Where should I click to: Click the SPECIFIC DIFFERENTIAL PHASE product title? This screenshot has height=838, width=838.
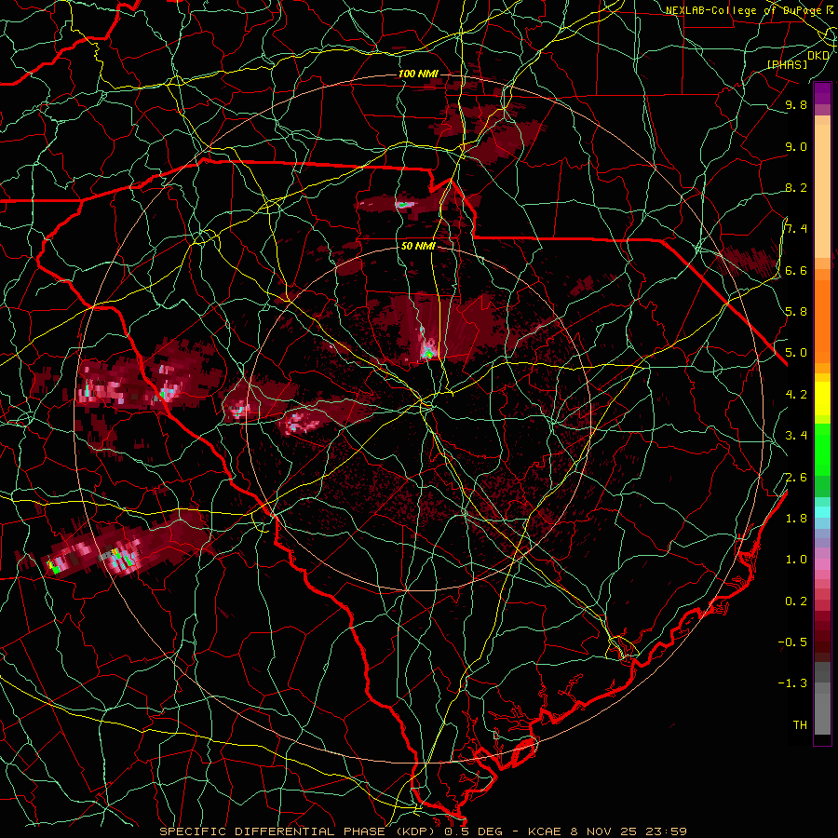pyautogui.click(x=272, y=831)
